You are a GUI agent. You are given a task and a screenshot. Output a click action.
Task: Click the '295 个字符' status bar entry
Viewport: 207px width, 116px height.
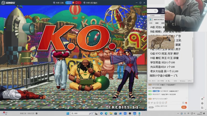tap(160, 81)
